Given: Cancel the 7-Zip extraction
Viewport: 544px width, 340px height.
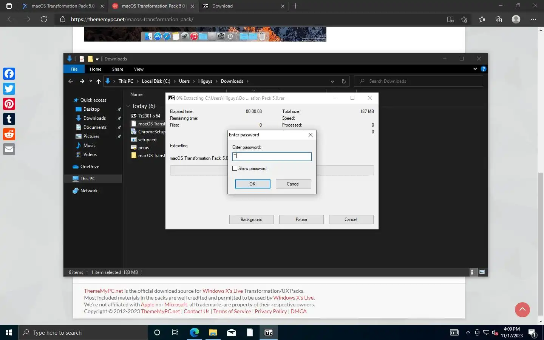Looking at the screenshot, I should (x=351, y=219).
